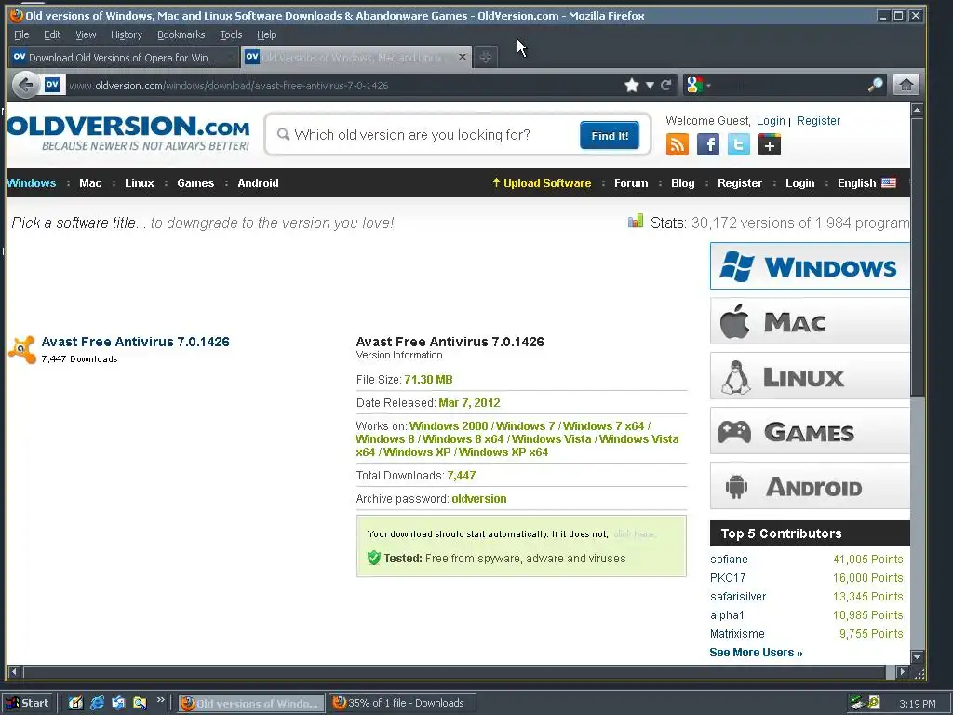Select Games in the site navigation bar
953x715 pixels.
195,183
